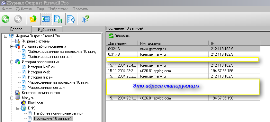Collapse the История заблокированных node

12,47
